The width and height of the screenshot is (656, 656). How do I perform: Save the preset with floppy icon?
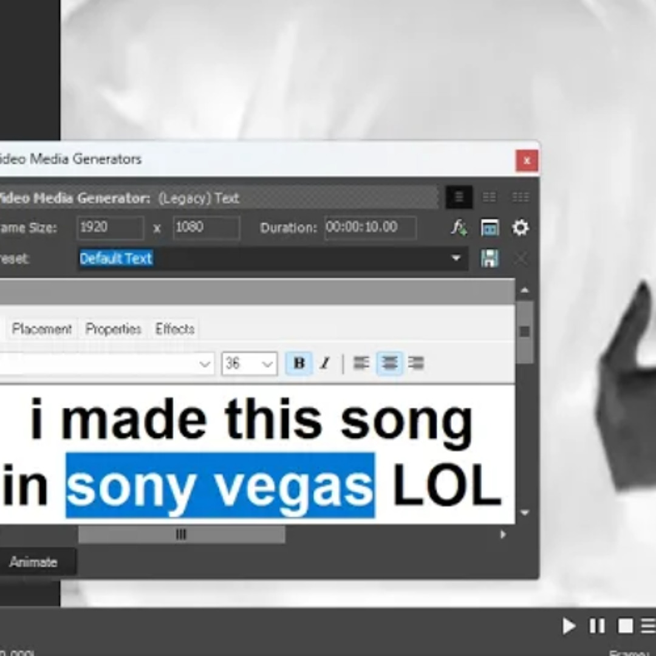490,259
